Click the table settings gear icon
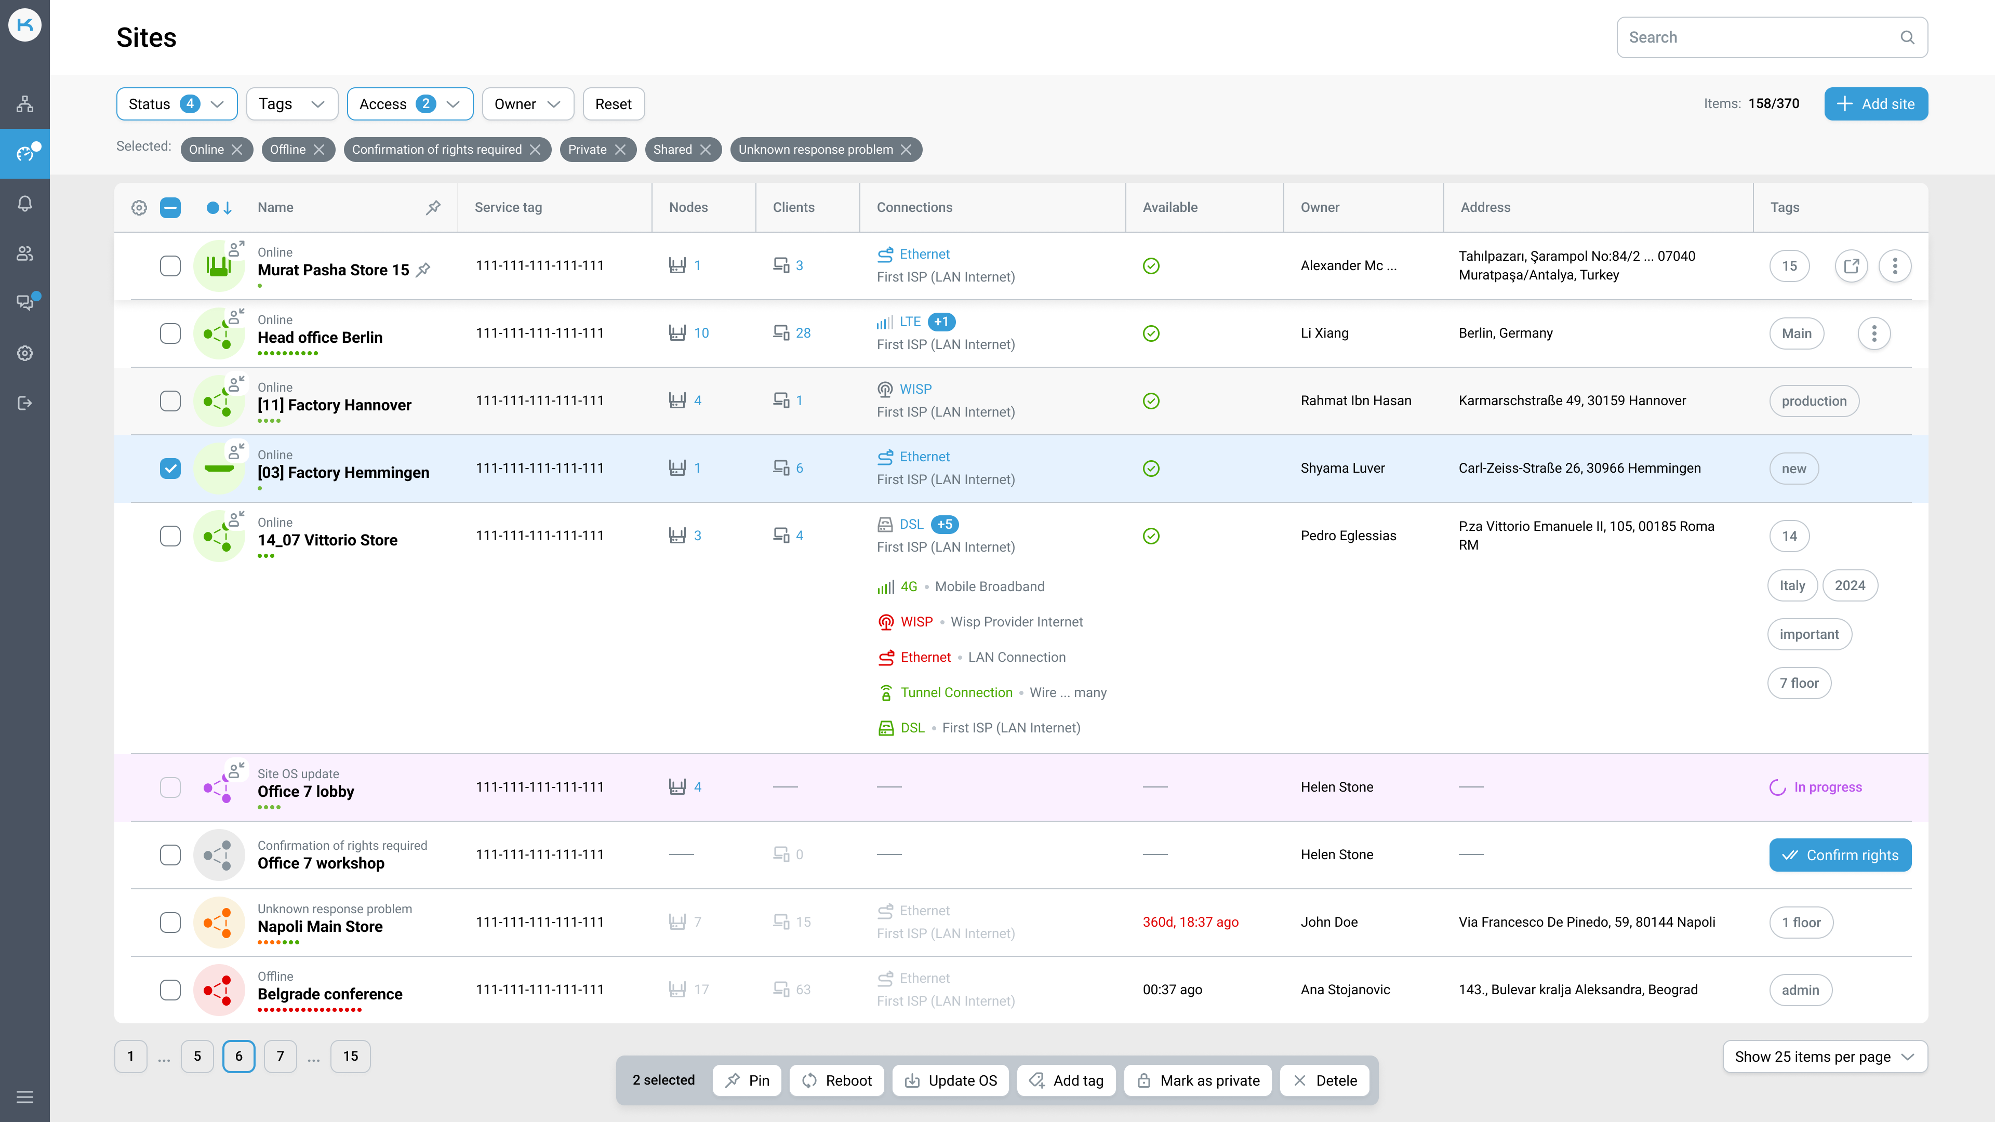The height and width of the screenshot is (1122, 1995). coord(139,208)
